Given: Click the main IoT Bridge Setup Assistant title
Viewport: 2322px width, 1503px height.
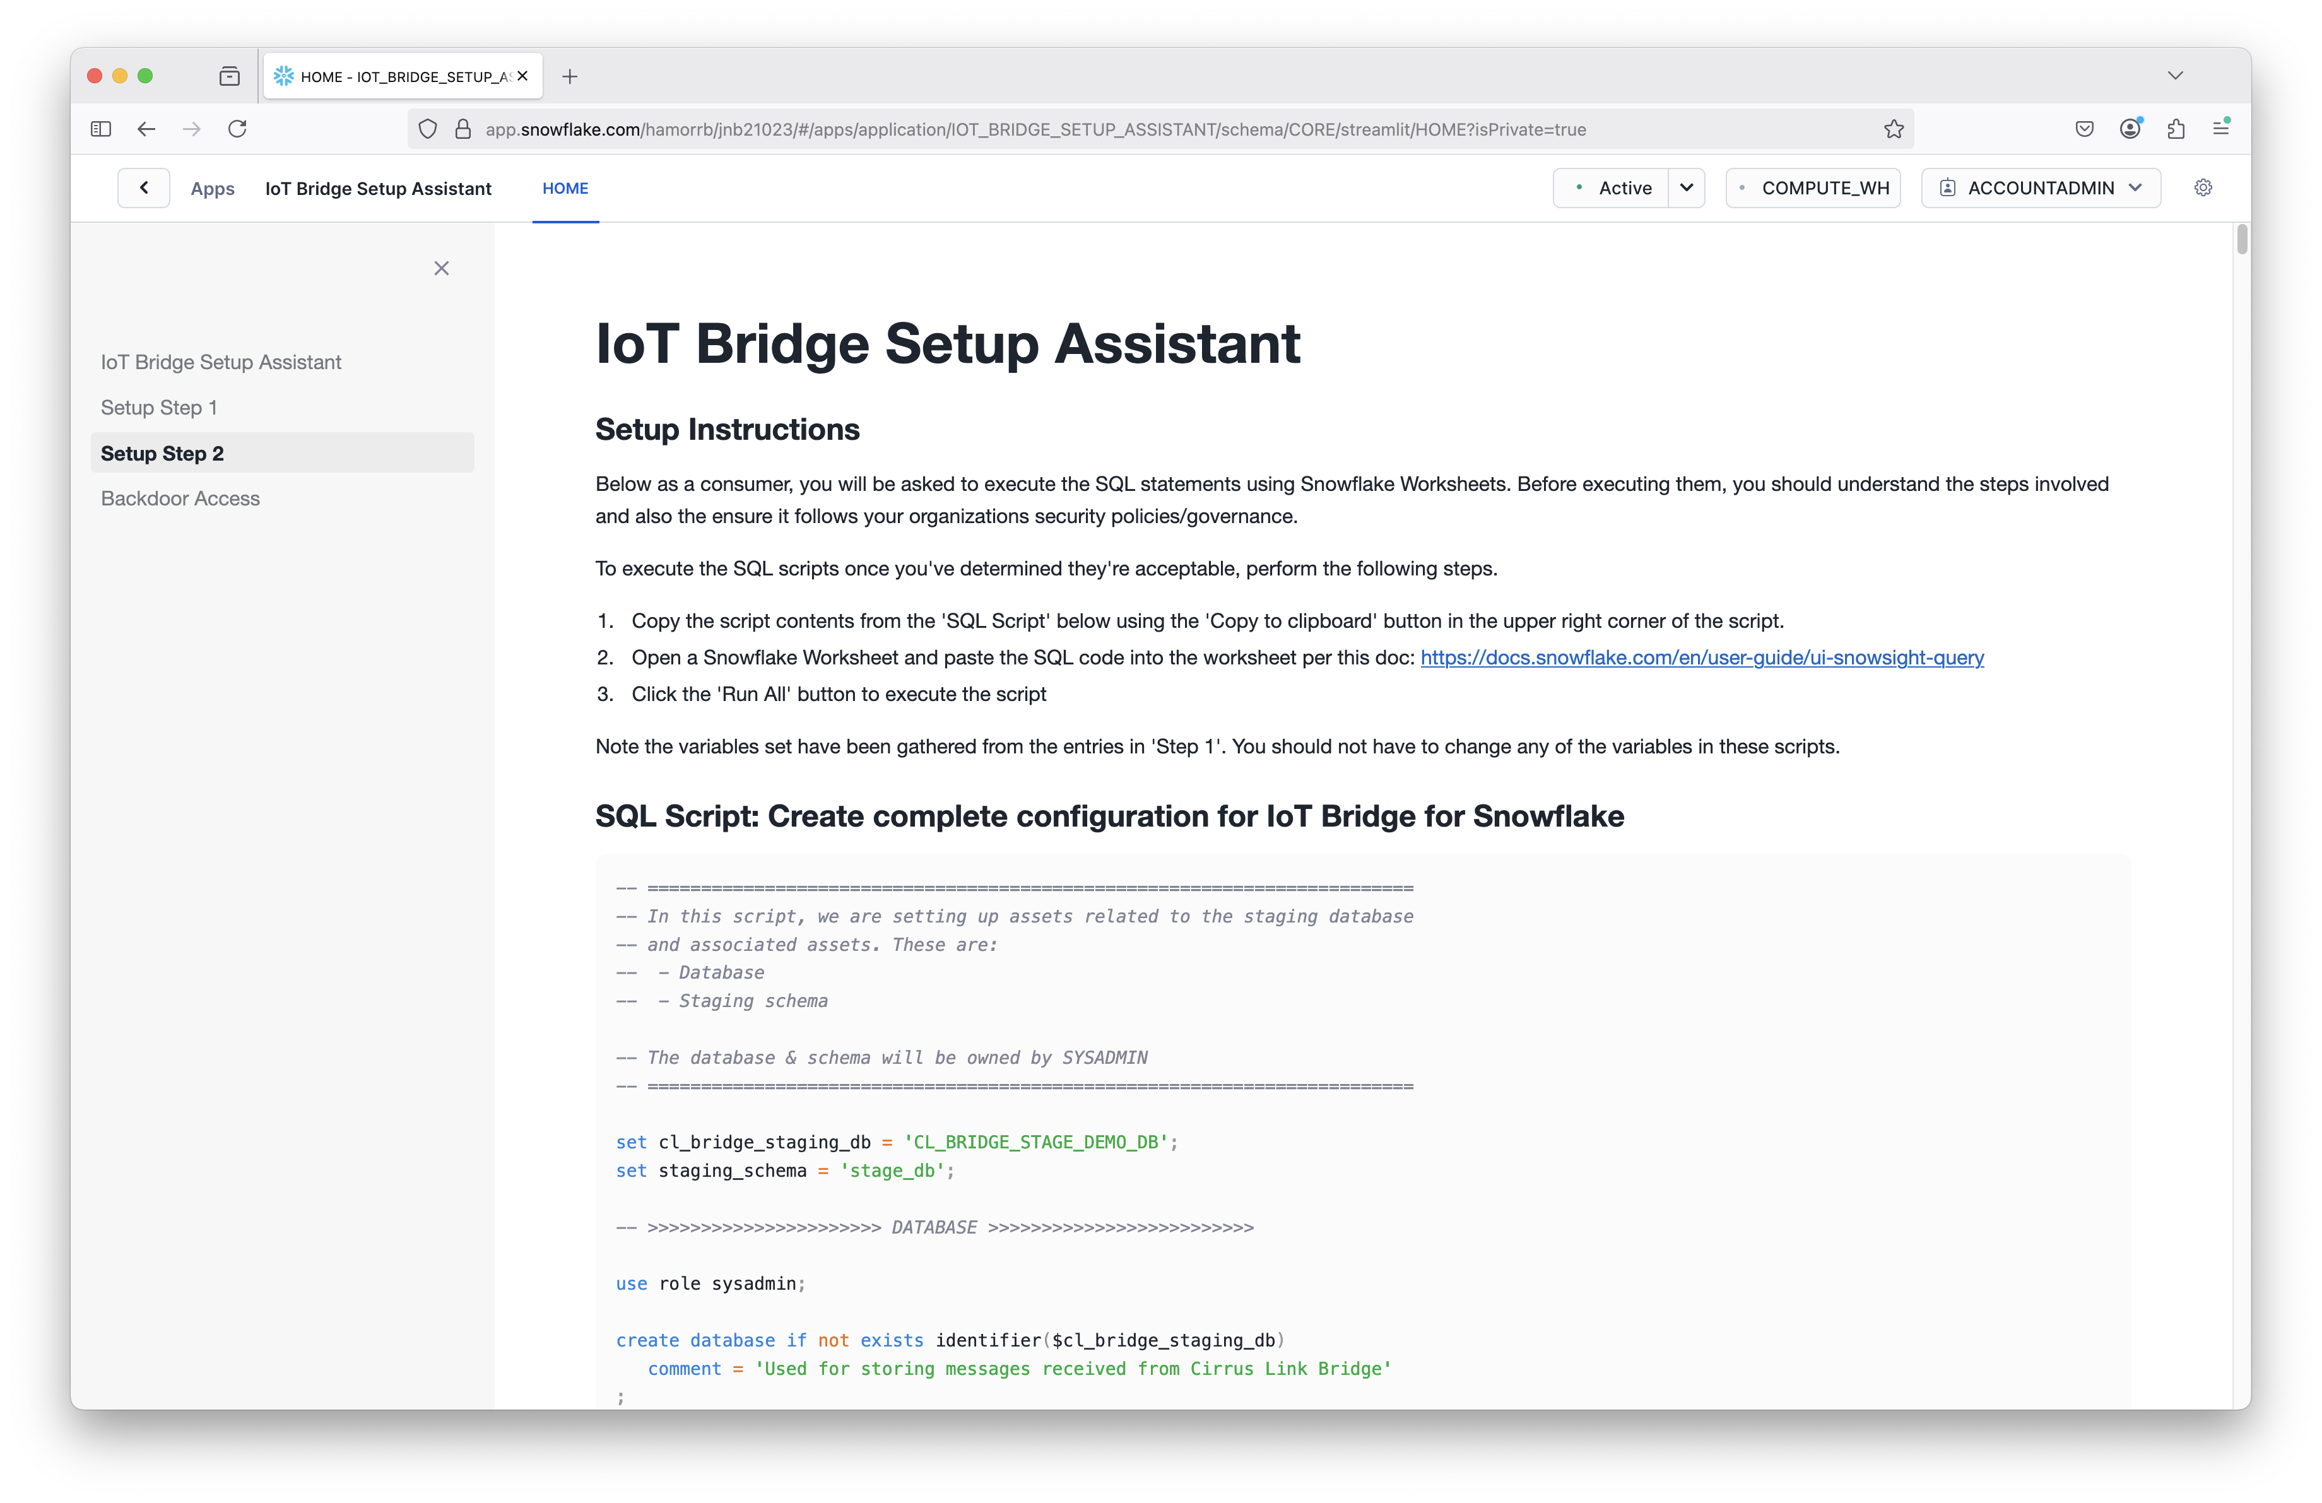Looking at the screenshot, I should pos(947,343).
